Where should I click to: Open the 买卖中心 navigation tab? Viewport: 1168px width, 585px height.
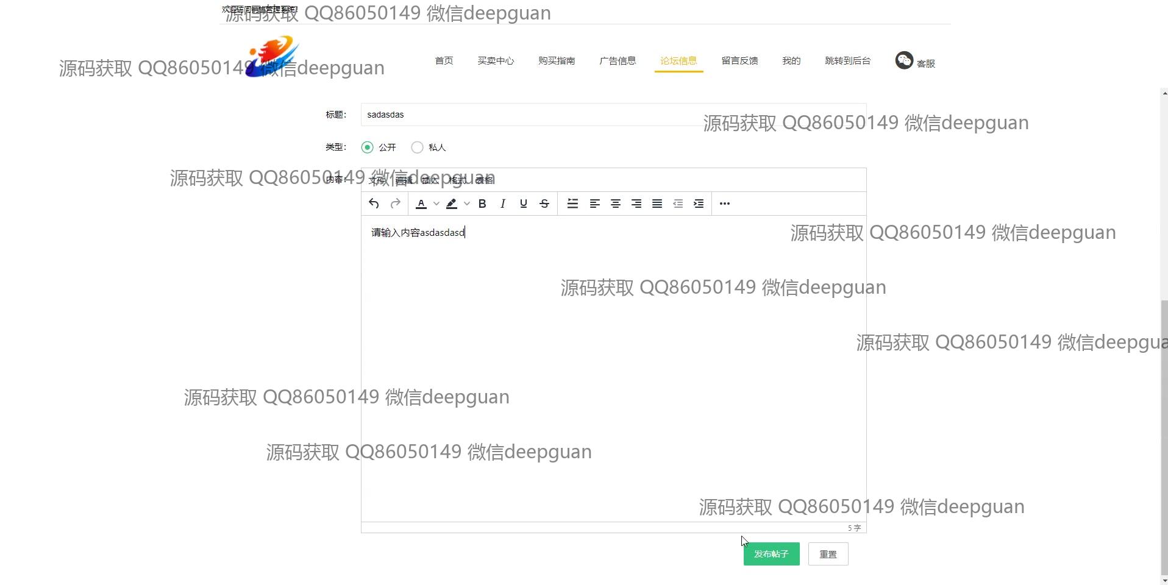(496, 61)
